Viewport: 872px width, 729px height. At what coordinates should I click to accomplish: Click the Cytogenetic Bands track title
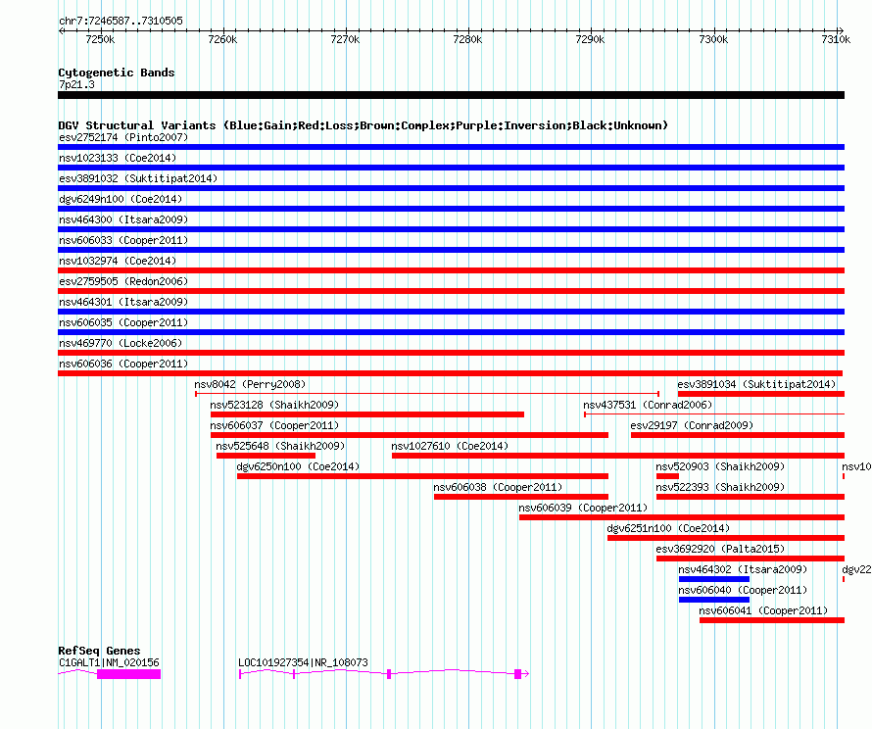(117, 73)
